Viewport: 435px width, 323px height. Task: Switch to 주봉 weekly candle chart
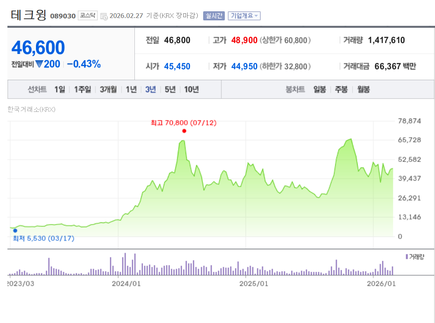click(x=341, y=89)
